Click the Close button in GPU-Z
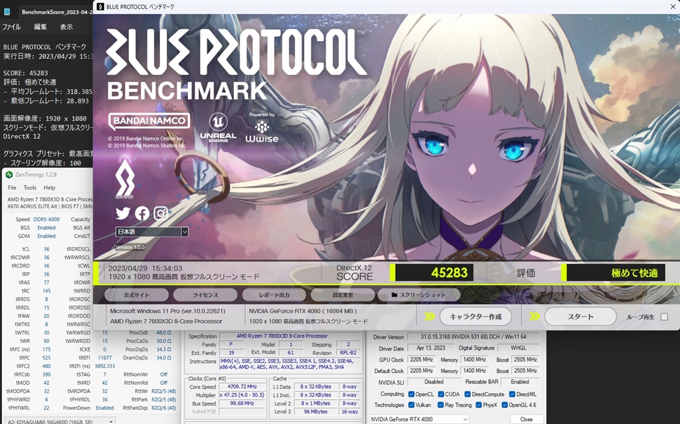680x424 pixels. click(x=527, y=419)
